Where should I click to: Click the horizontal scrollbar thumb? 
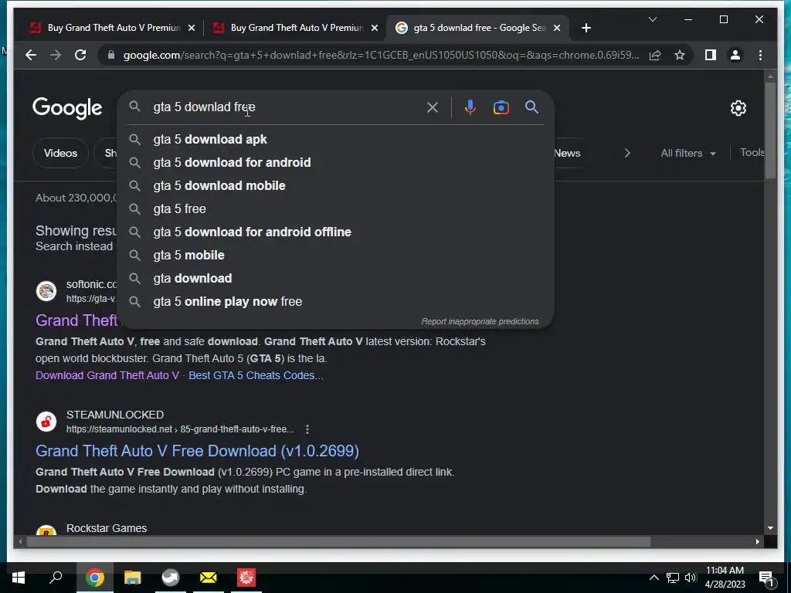coord(338,542)
